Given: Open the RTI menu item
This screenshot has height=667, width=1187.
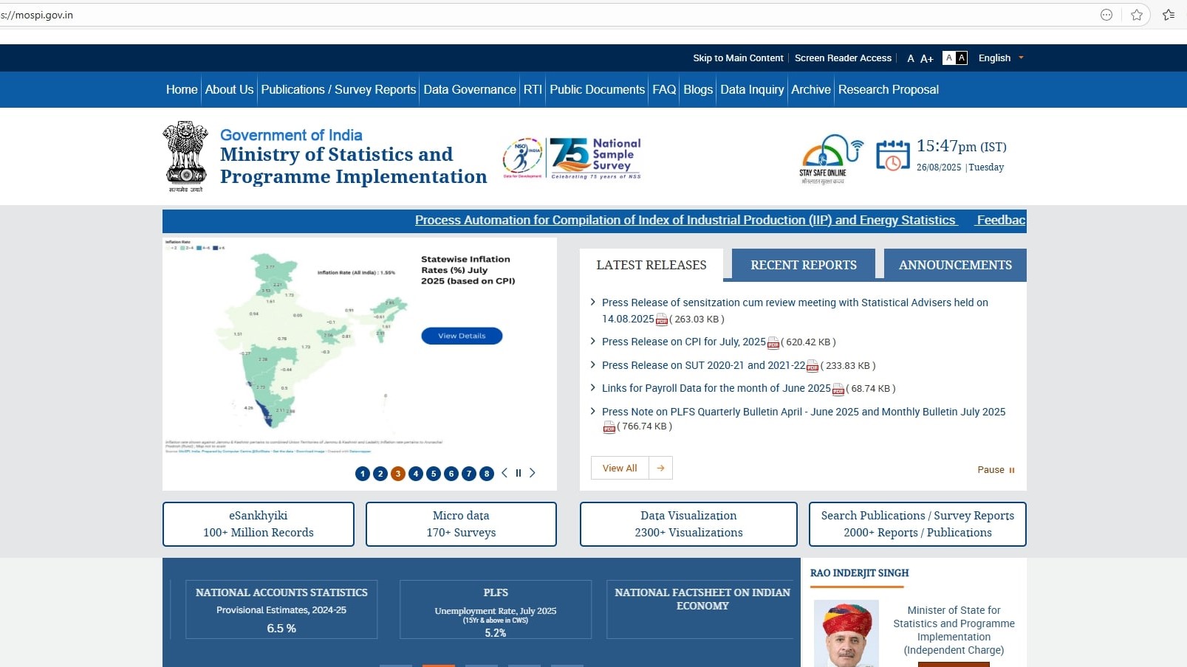Looking at the screenshot, I should 533,89.
